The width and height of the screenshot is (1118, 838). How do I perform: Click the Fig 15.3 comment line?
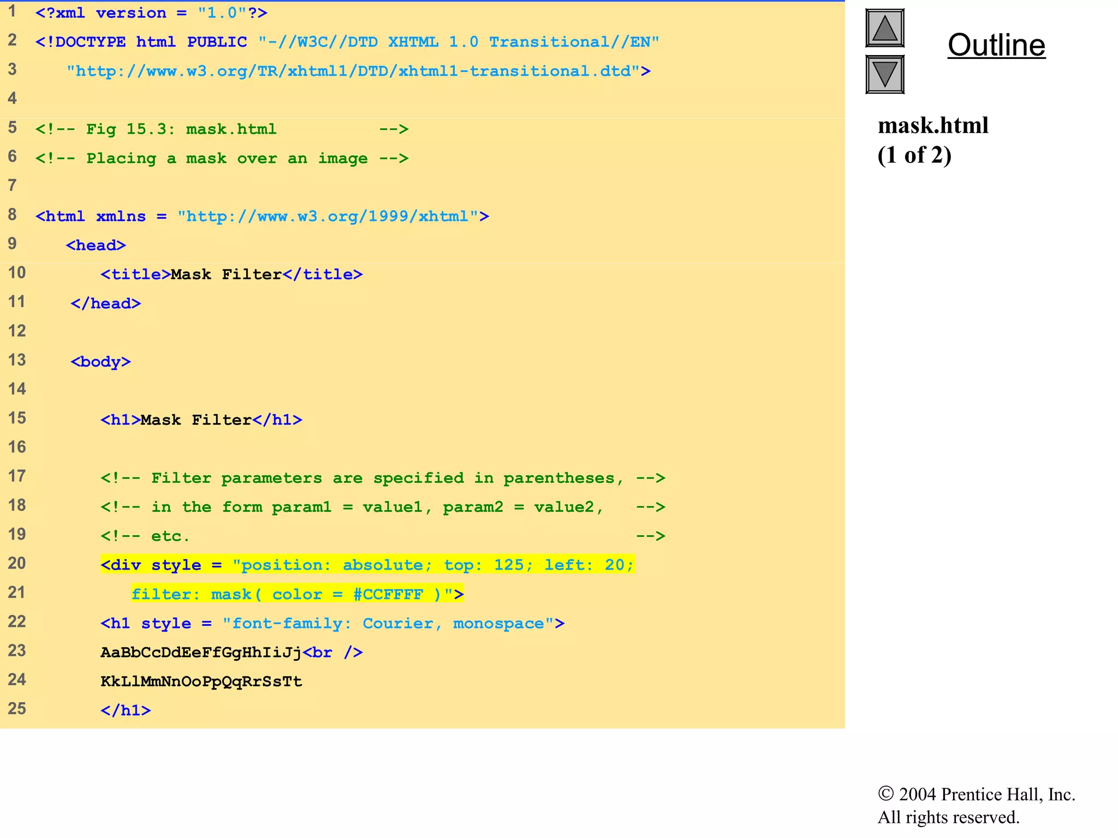click(x=222, y=129)
